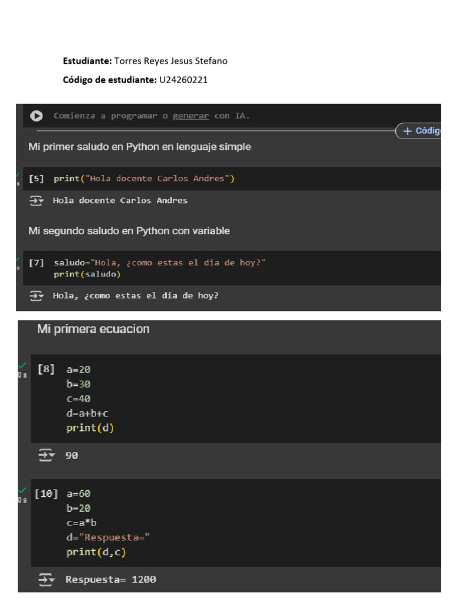Click code line print(saludo)
The width and height of the screenshot is (453, 604).
[x=87, y=274]
